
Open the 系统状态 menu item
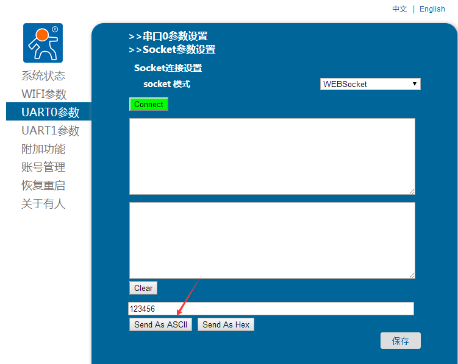(x=43, y=76)
